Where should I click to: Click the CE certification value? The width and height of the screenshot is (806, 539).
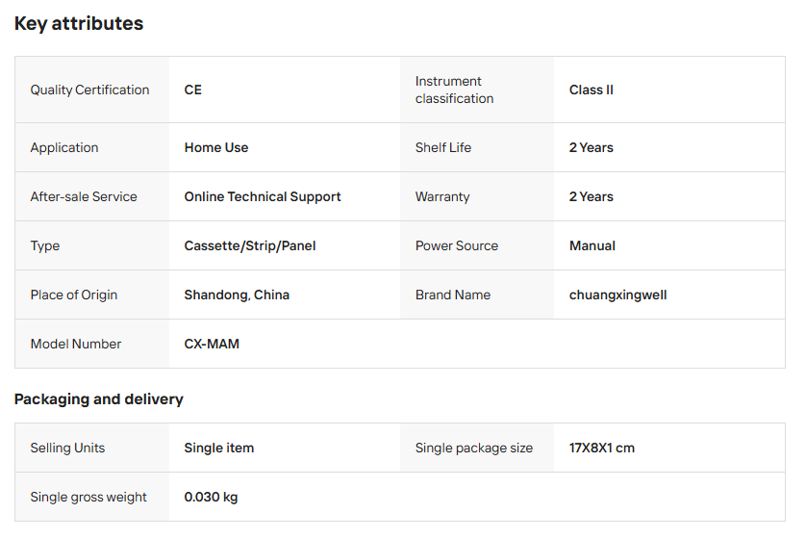[x=193, y=90]
